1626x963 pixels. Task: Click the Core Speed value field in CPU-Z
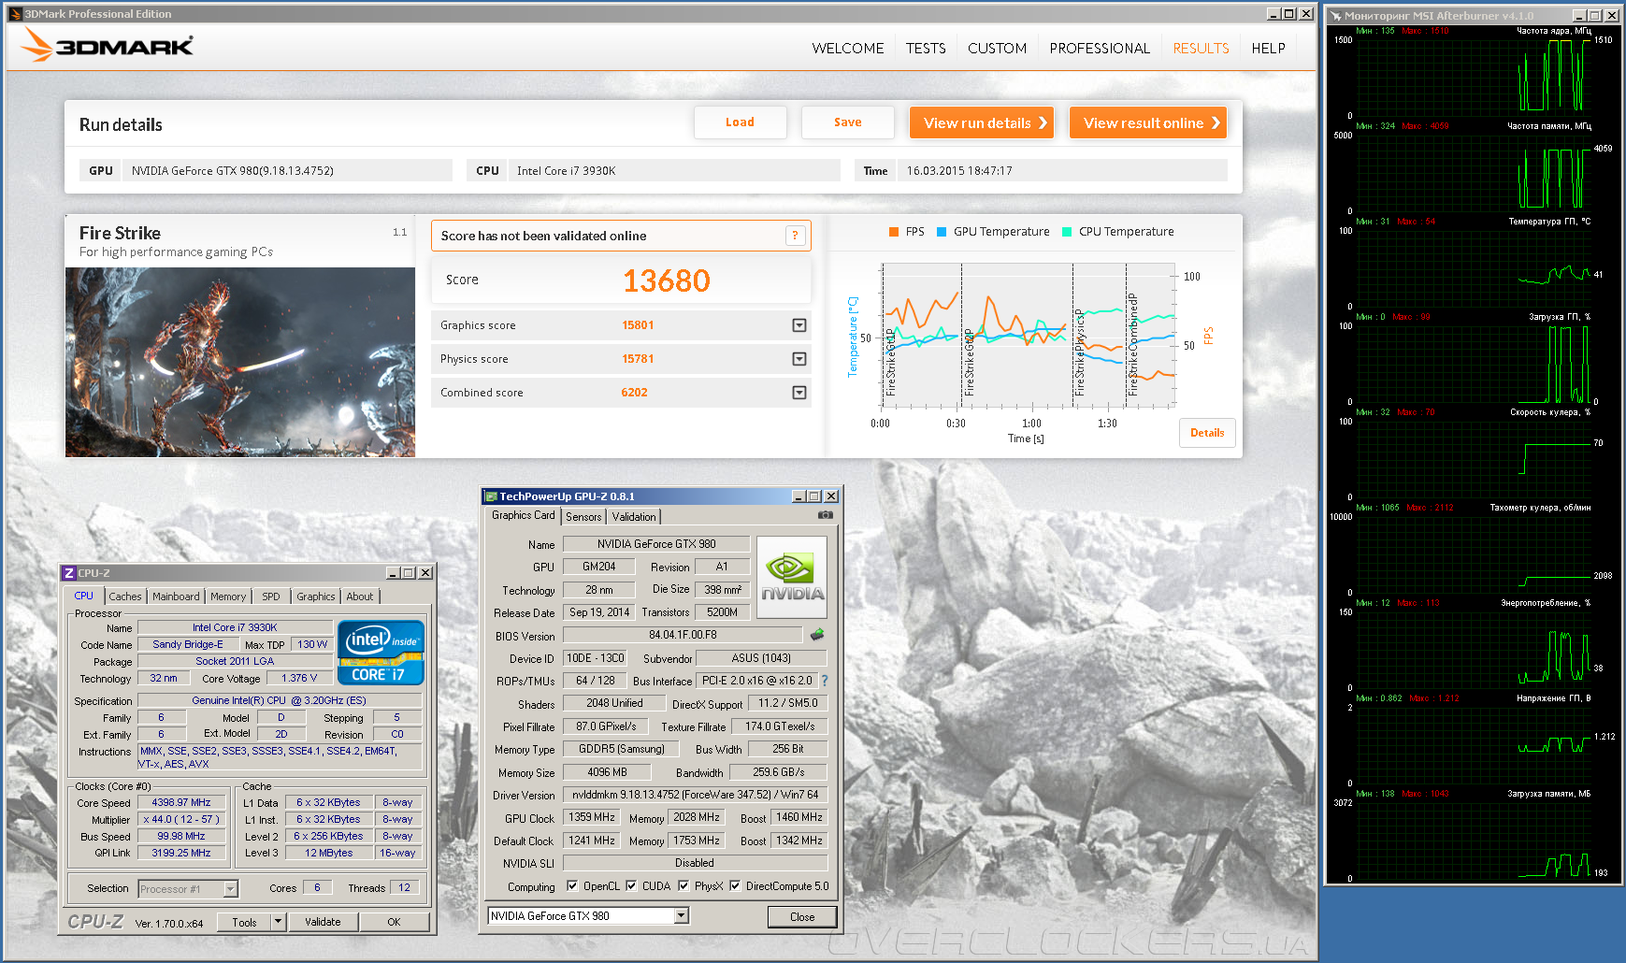pos(181,802)
